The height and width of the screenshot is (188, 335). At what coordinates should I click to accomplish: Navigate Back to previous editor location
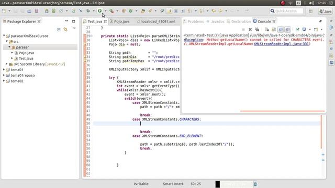[220, 11]
